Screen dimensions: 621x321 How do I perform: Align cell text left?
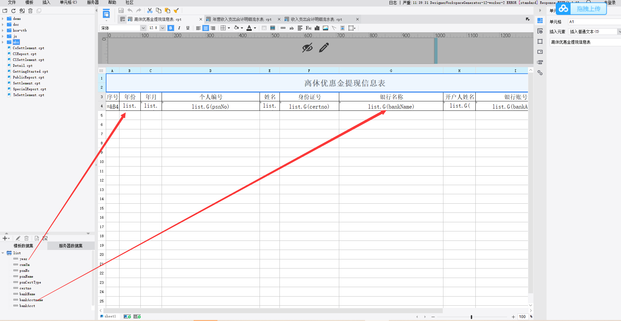198,28
